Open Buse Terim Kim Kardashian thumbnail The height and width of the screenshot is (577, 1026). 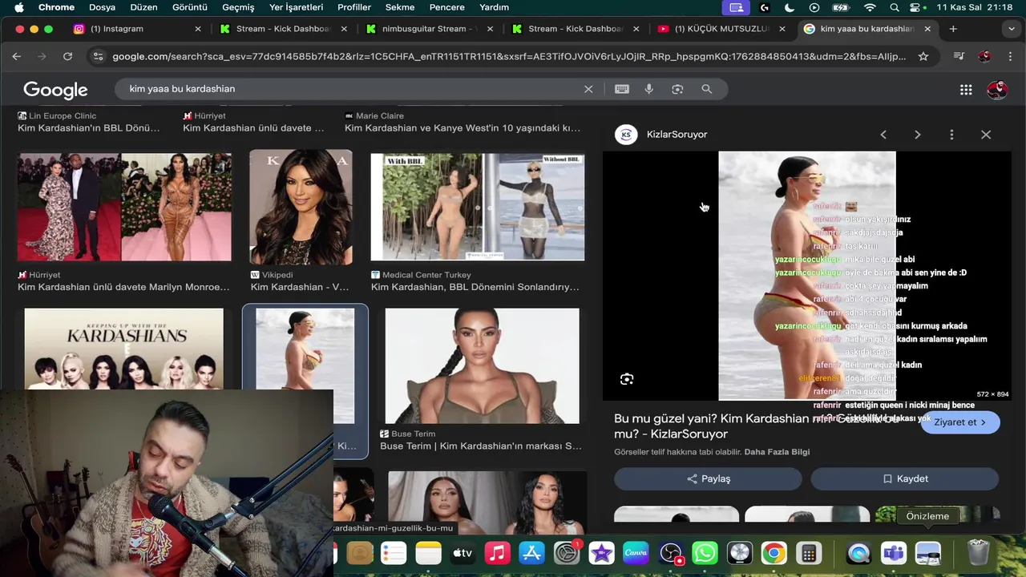[x=482, y=365]
